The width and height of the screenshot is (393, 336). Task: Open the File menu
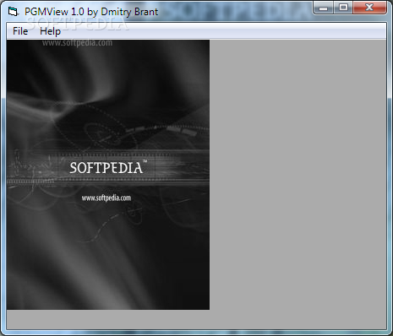click(x=20, y=31)
